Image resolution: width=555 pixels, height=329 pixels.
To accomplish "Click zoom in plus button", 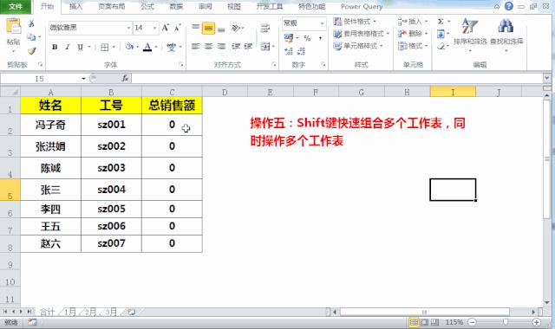I will (x=536, y=322).
